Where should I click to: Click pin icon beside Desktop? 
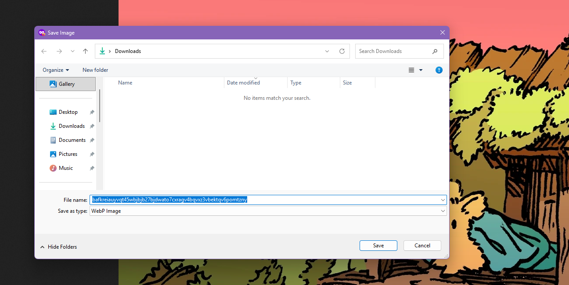tap(92, 113)
